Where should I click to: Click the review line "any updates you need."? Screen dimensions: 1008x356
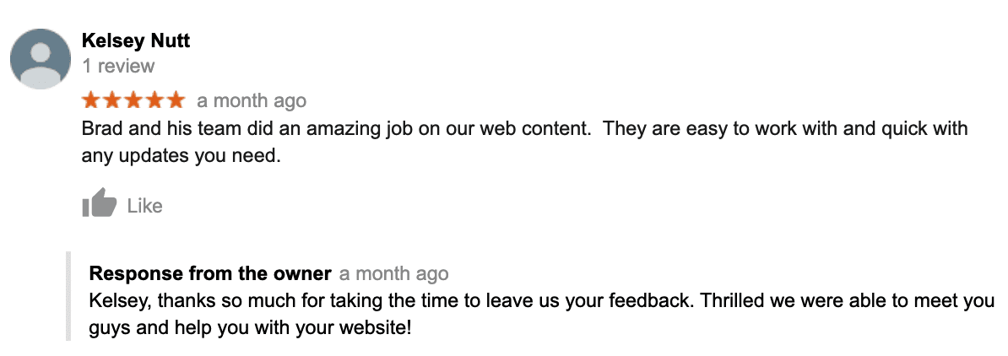[x=182, y=156]
